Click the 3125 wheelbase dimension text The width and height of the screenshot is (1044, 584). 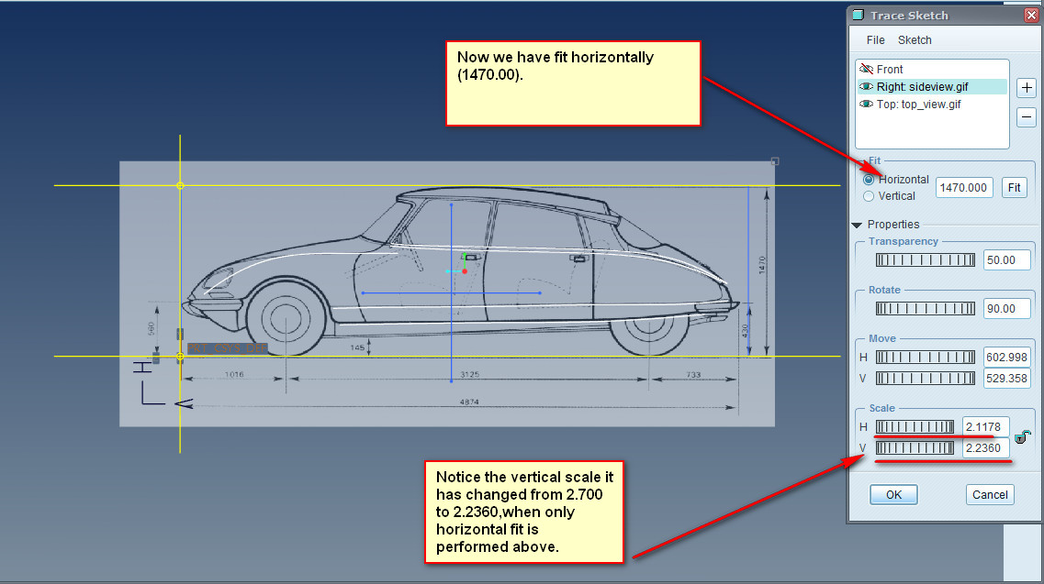(469, 374)
